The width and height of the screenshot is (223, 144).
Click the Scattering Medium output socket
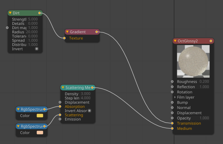[92, 88]
